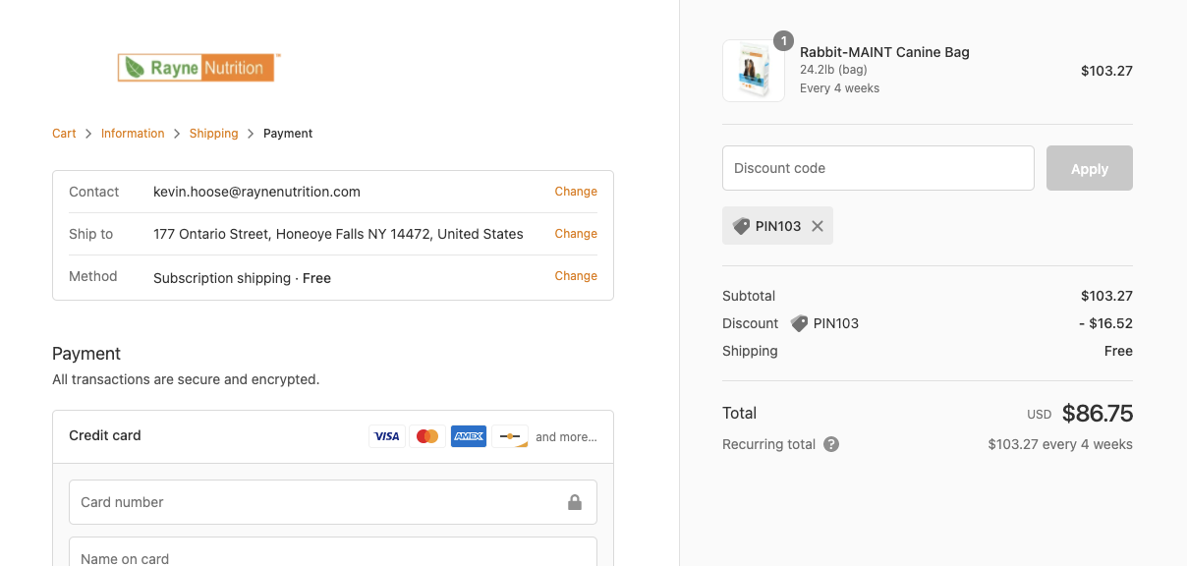The image size is (1187, 566).
Task: Click the Mastercard icon
Action: 427,436
